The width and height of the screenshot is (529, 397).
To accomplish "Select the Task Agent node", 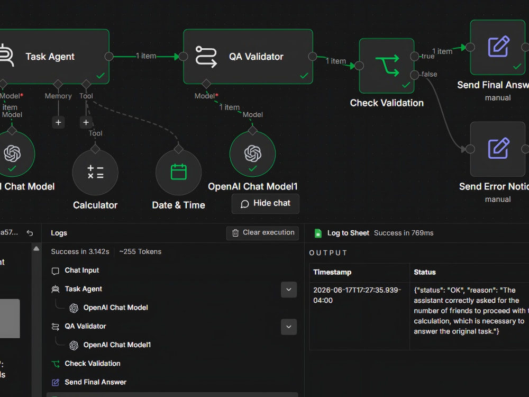I will pos(54,57).
